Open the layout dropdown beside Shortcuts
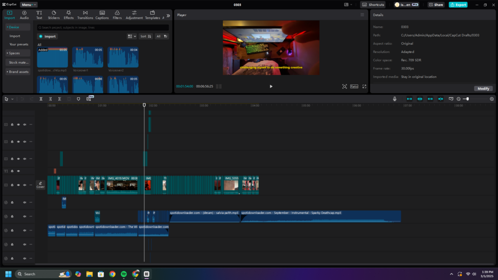 click(x=348, y=5)
